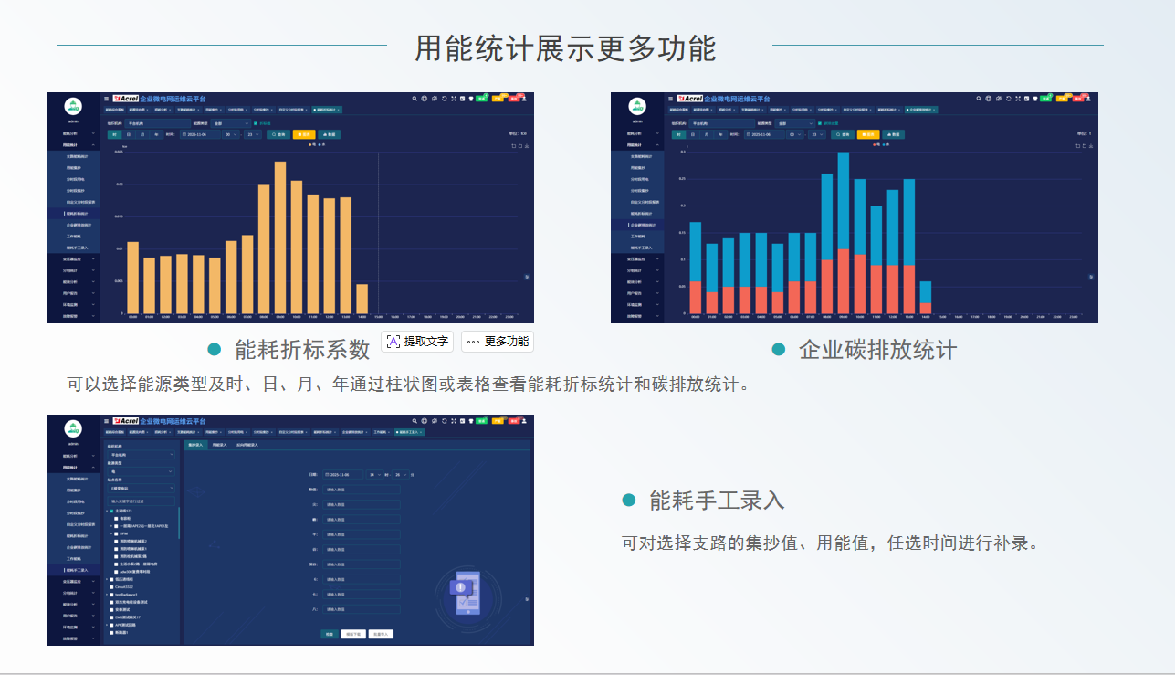Click the date field in energy coefficient screenshot
Screen dimensions: 1175x675
[x=199, y=134]
